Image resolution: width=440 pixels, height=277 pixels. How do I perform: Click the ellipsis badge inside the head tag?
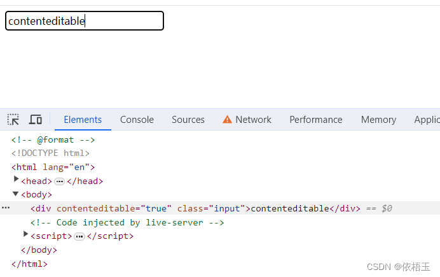59,181
